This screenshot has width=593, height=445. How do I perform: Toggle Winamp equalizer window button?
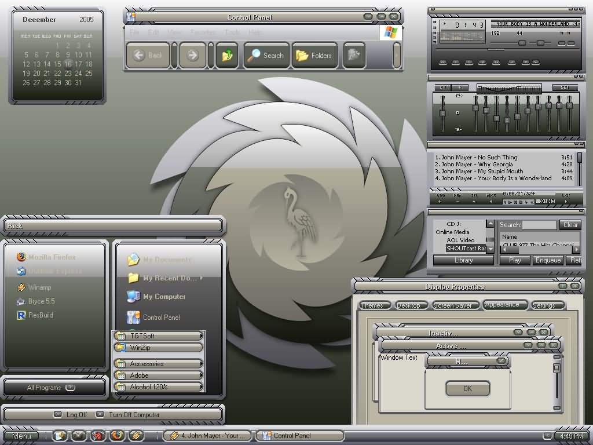[x=562, y=43]
